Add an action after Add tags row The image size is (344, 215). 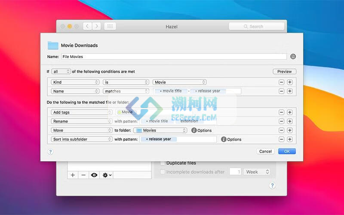coord(290,112)
